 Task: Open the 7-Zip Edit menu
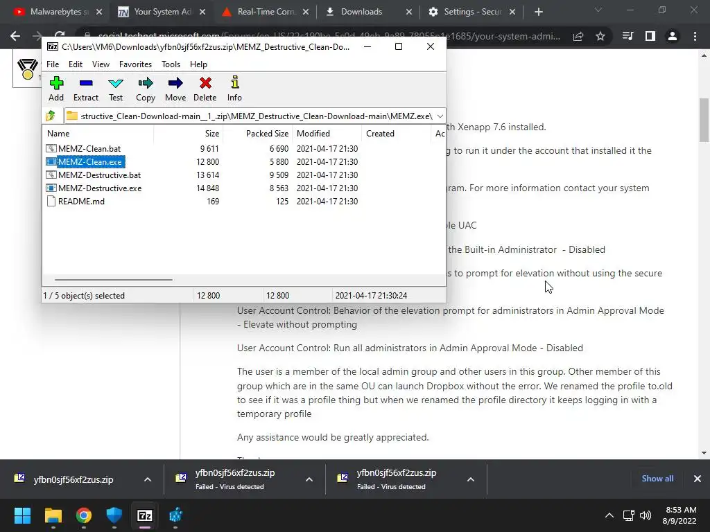[75, 64]
